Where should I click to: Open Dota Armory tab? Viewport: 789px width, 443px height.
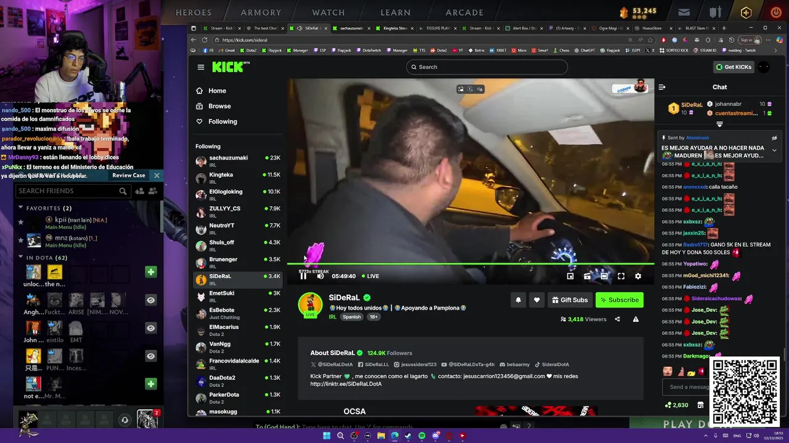click(x=261, y=12)
